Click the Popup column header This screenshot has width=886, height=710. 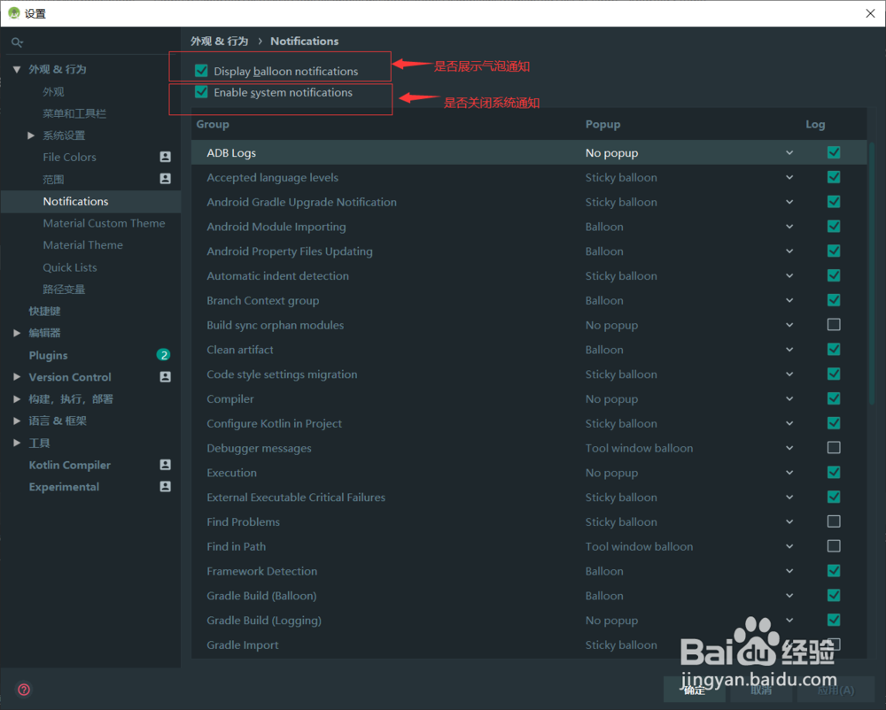click(602, 124)
